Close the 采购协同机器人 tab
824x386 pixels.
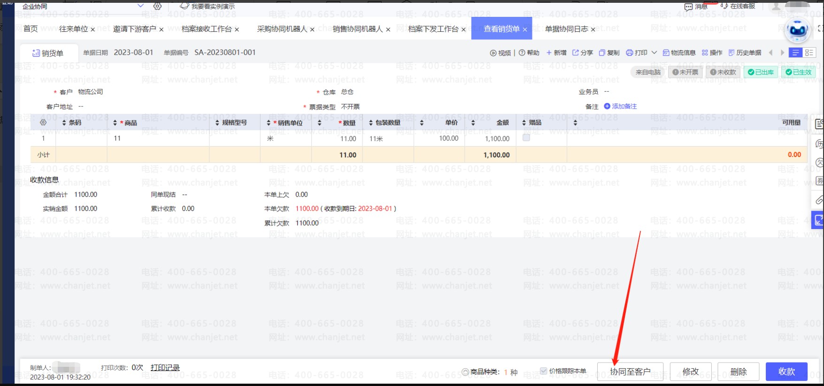312,30
